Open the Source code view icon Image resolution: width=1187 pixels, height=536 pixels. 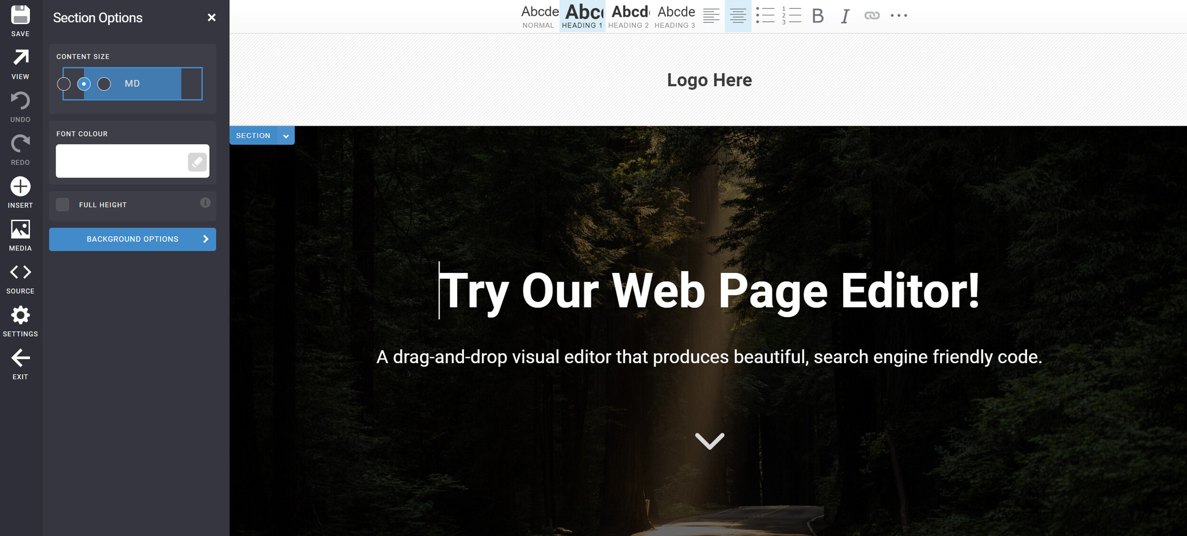coord(20,272)
